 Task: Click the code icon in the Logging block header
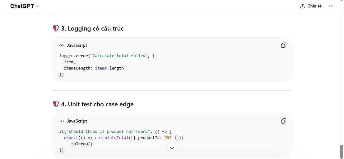62,45
